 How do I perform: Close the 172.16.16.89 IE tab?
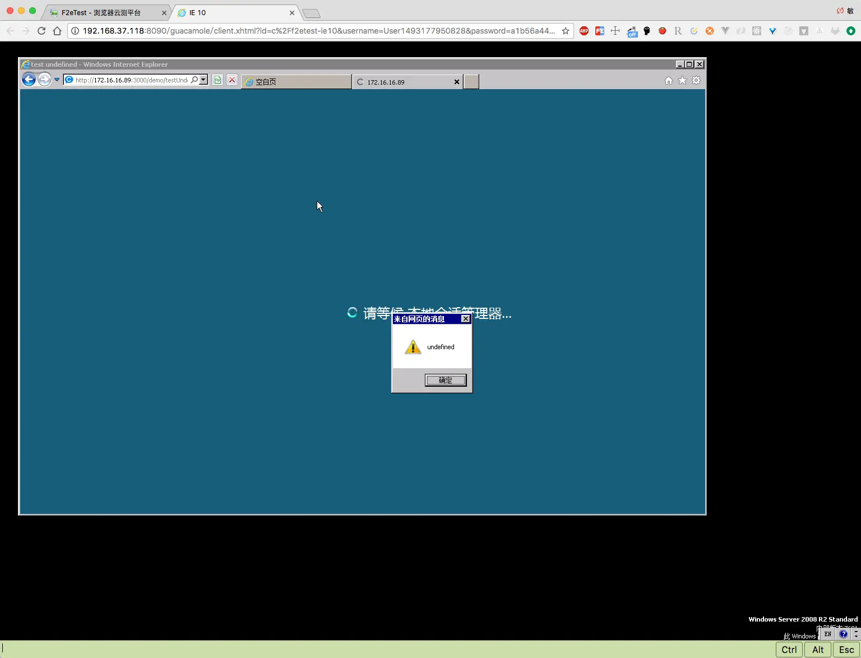[457, 82]
